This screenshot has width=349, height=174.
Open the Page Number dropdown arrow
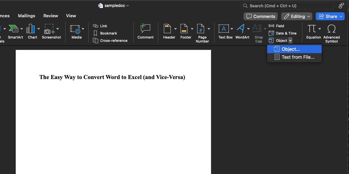(209, 29)
